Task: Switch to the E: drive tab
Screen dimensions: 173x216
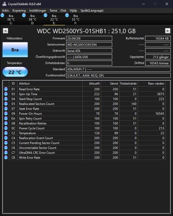Action: click(x=54, y=19)
